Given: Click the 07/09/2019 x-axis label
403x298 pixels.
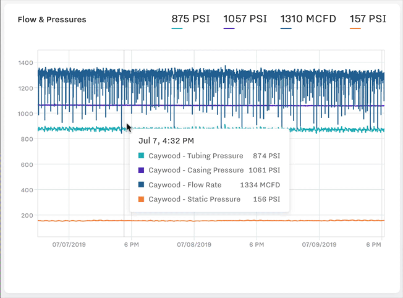Looking at the screenshot, I should tap(319, 244).
